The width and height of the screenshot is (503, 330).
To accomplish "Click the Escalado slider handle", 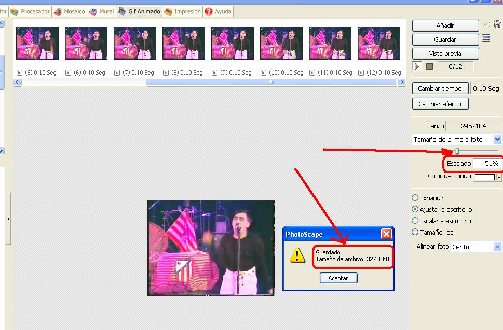I will click(x=457, y=151).
